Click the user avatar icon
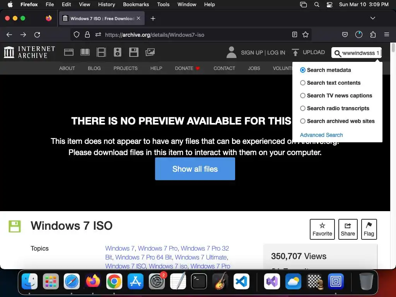 [x=231, y=52]
